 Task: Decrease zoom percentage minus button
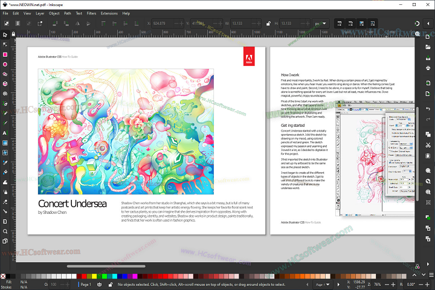click(387, 285)
